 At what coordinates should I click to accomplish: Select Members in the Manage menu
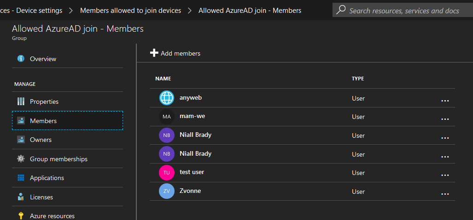point(68,121)
